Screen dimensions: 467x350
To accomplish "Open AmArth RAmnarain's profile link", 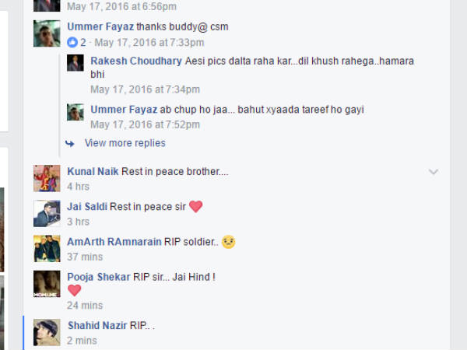I will coord(114,242).
